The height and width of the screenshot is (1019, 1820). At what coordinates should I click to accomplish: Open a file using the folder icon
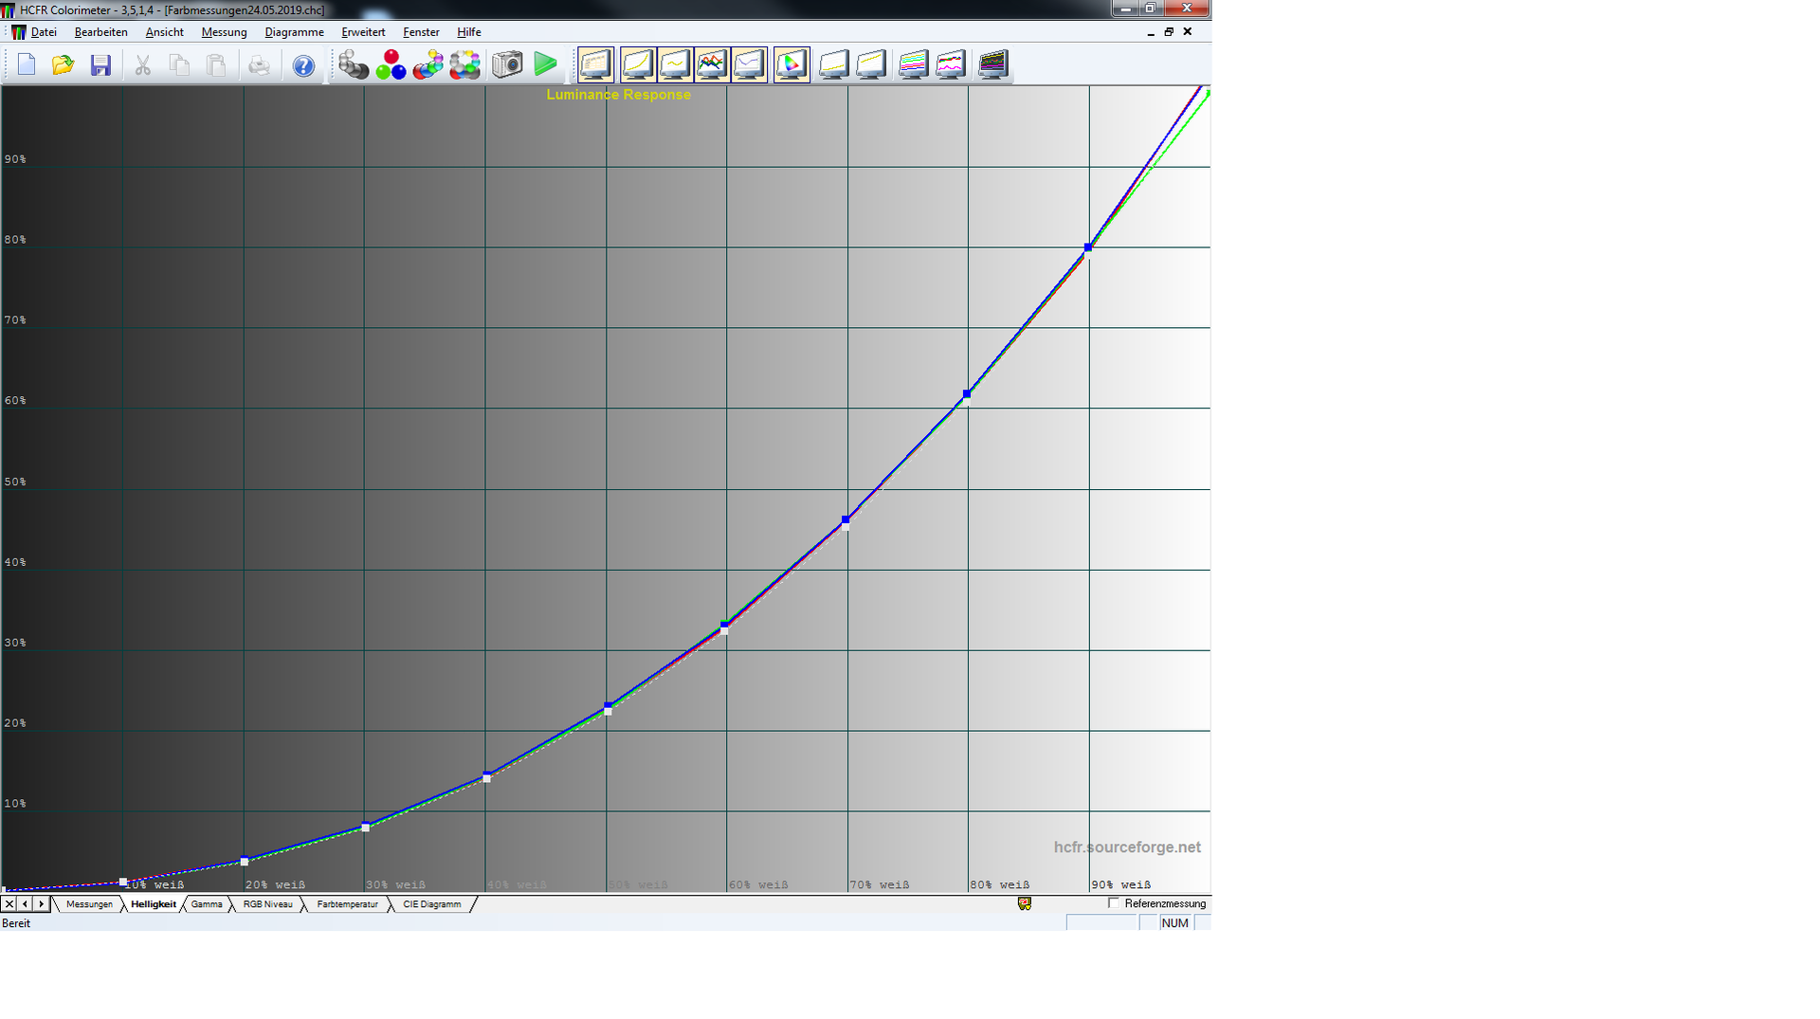pos(63,65)
